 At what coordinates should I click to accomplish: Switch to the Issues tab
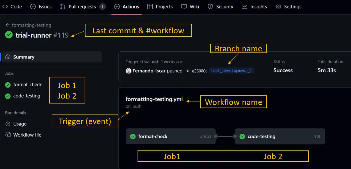41,7
